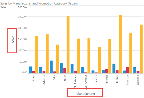This screenshot has width=144, height=98.
Task: Select the red bar for Princess
Action: (x=107, y=71)
